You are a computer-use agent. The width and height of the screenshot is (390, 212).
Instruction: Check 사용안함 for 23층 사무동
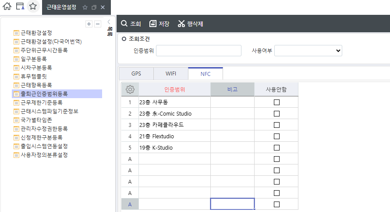pyautogui.click(x=277, y=103)
